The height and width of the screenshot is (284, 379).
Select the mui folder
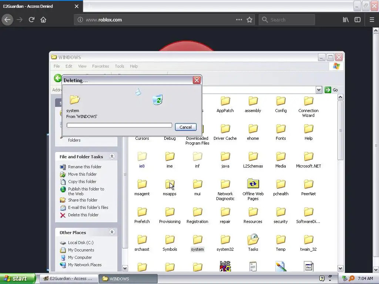[x=198, y=188]
